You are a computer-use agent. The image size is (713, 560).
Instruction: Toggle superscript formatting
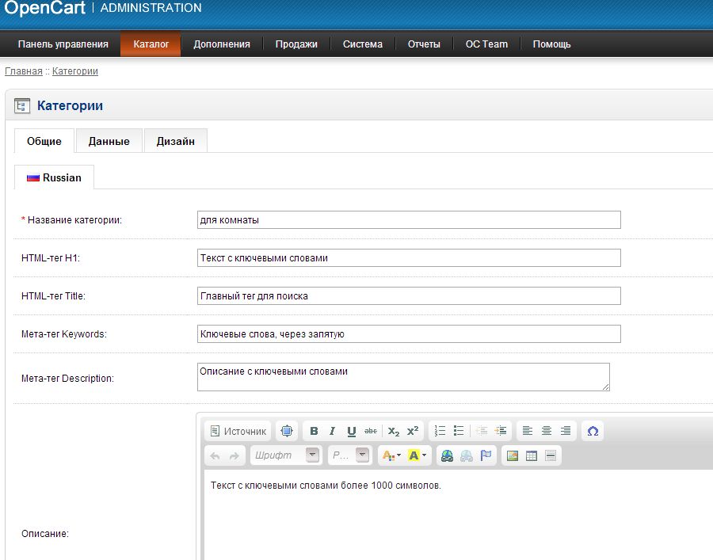pyautogui.click(x=413, y=431)
